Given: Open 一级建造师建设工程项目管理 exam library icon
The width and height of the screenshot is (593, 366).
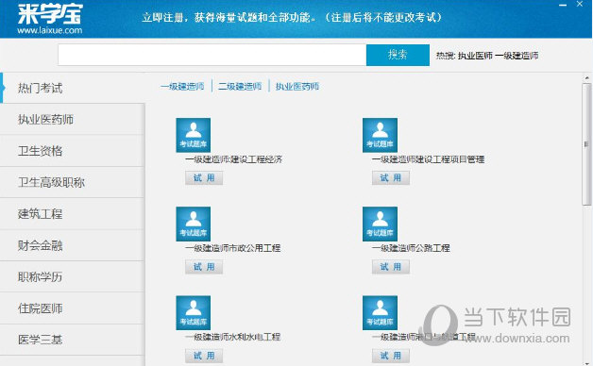Looking at the screenshot, I should tap(380, 135).
